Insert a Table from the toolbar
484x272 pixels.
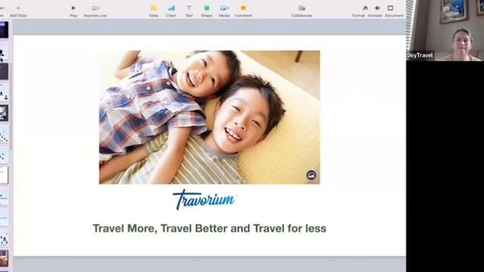pyautogui.click(x=154, y=11)
